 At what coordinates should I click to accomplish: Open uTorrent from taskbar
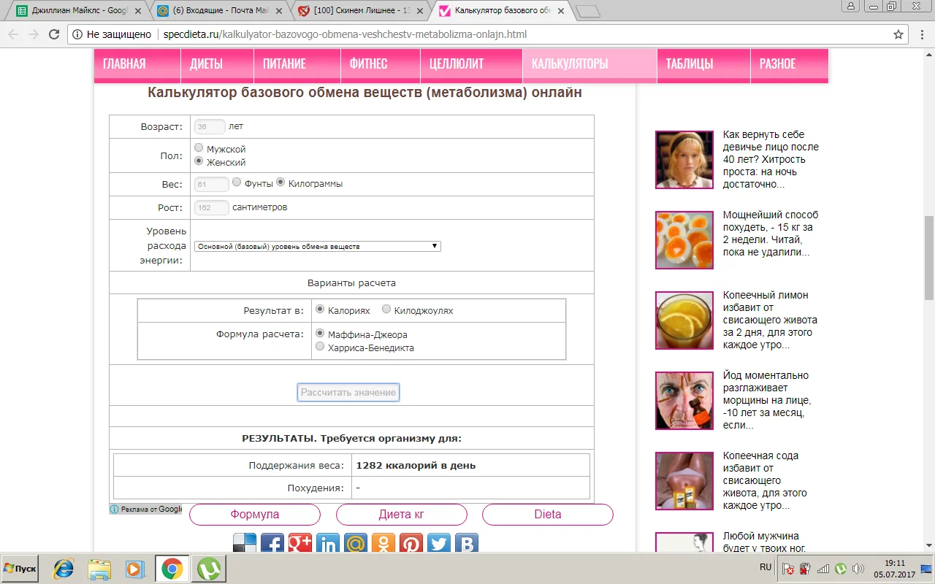click(208, 568)
